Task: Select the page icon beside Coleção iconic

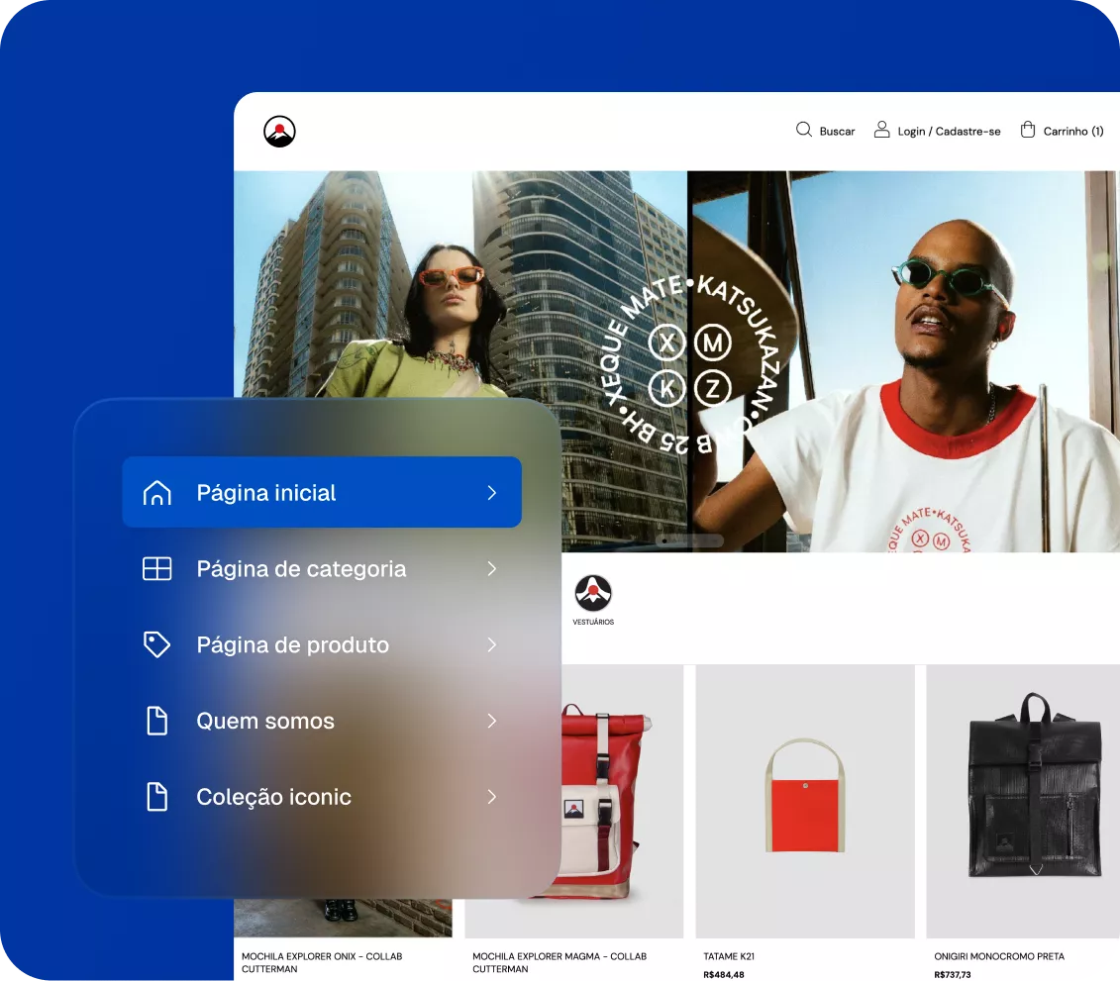Action: (x=155, y=796)
